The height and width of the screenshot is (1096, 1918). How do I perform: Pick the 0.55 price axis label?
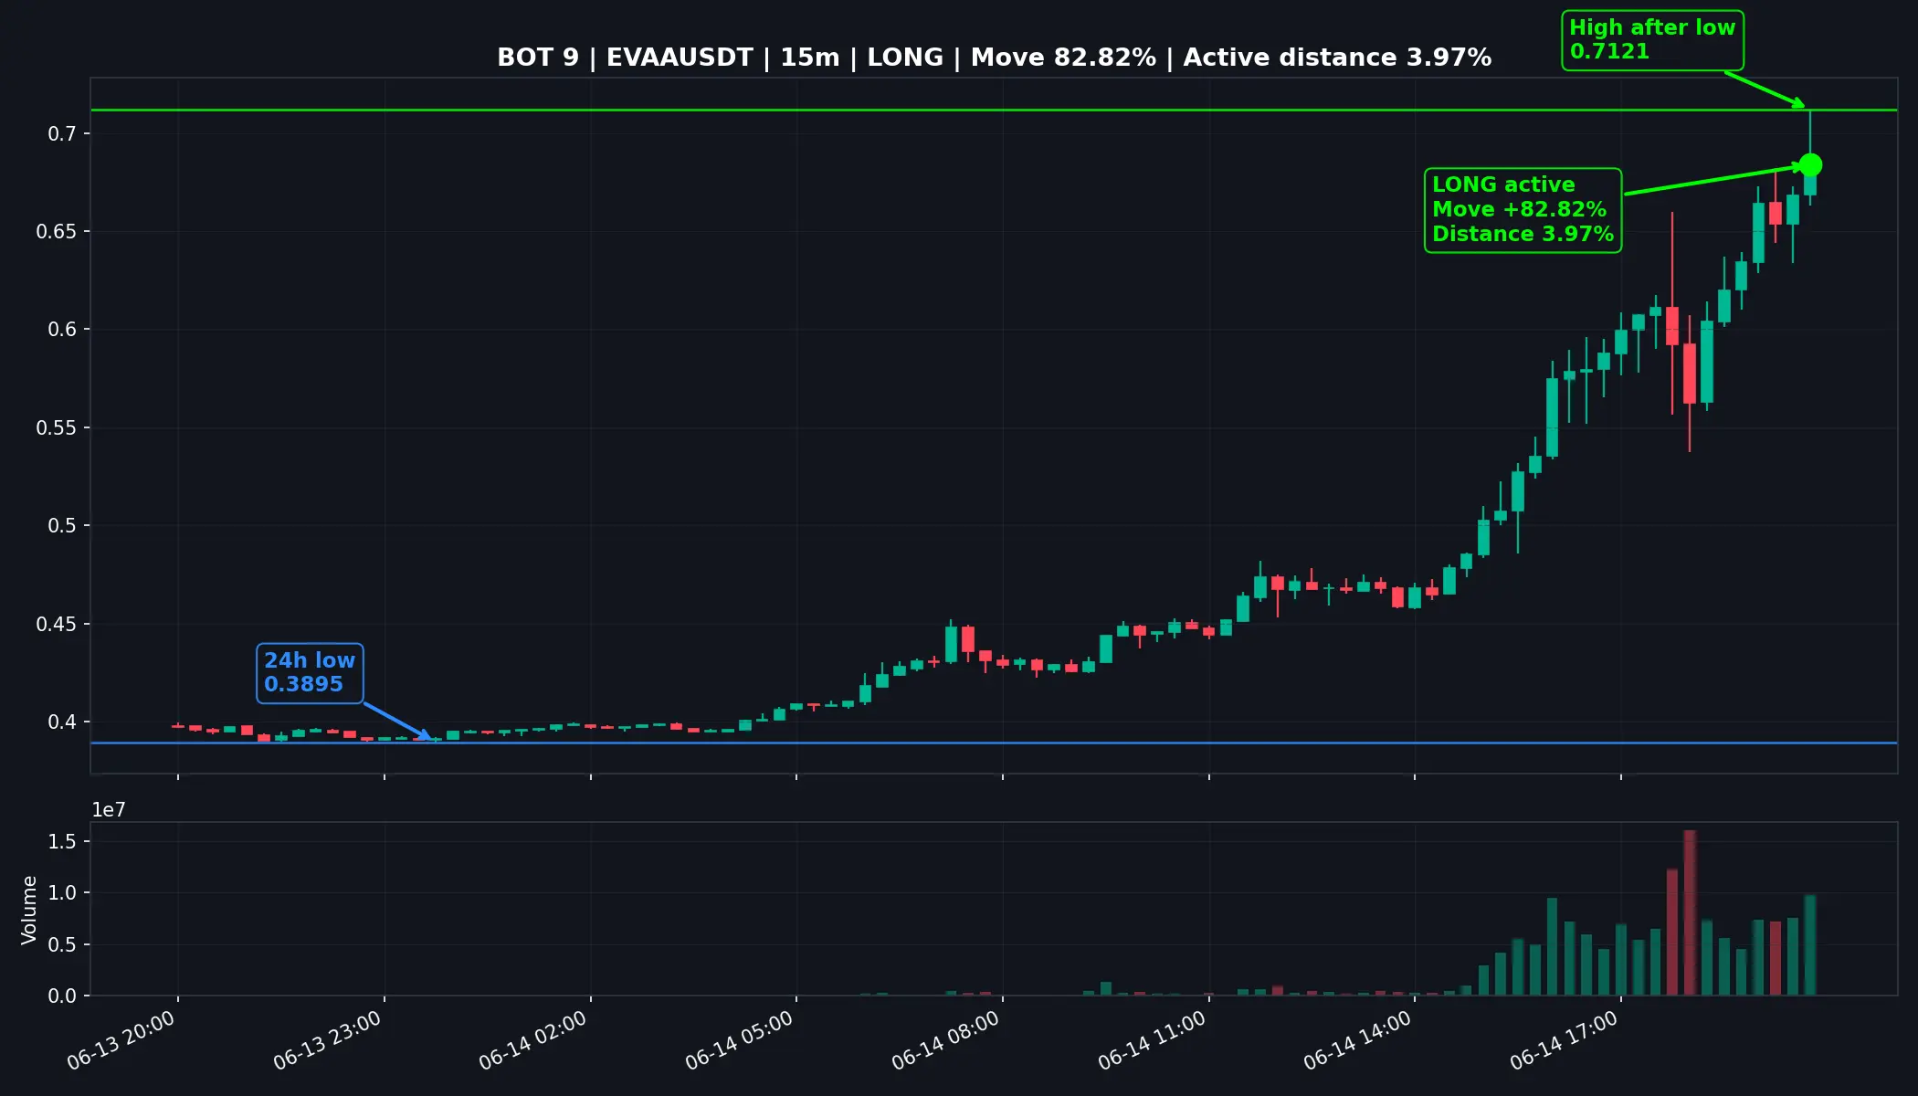[57, 428]
